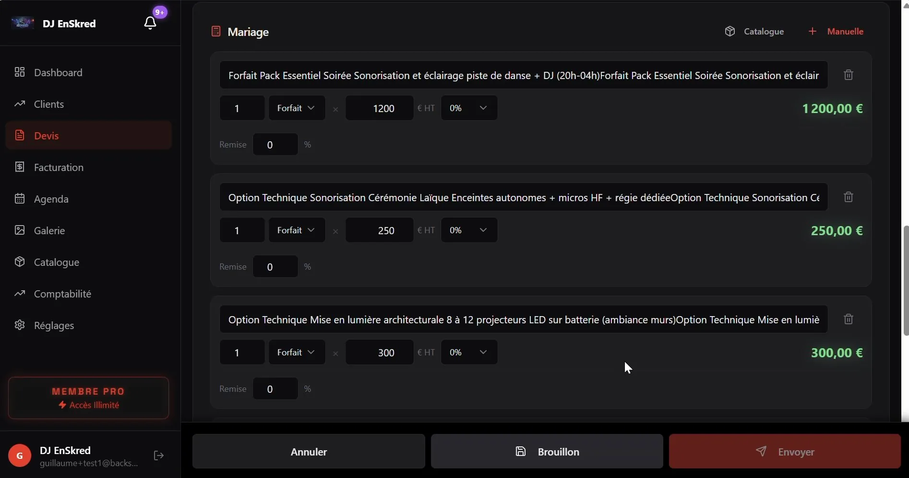Click the Remise field of the 250 line

pos(275,267)
